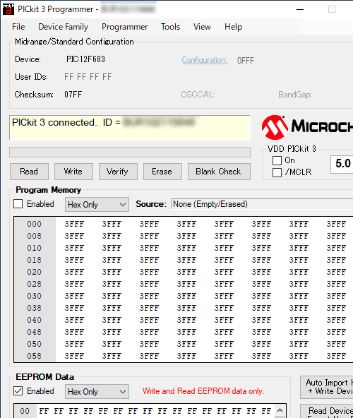Image resolution: width=353 pixels, height=418 pixels.
Task: Disable the EEPROM Data Enabled checkbox
Action: tap(18, 391)
